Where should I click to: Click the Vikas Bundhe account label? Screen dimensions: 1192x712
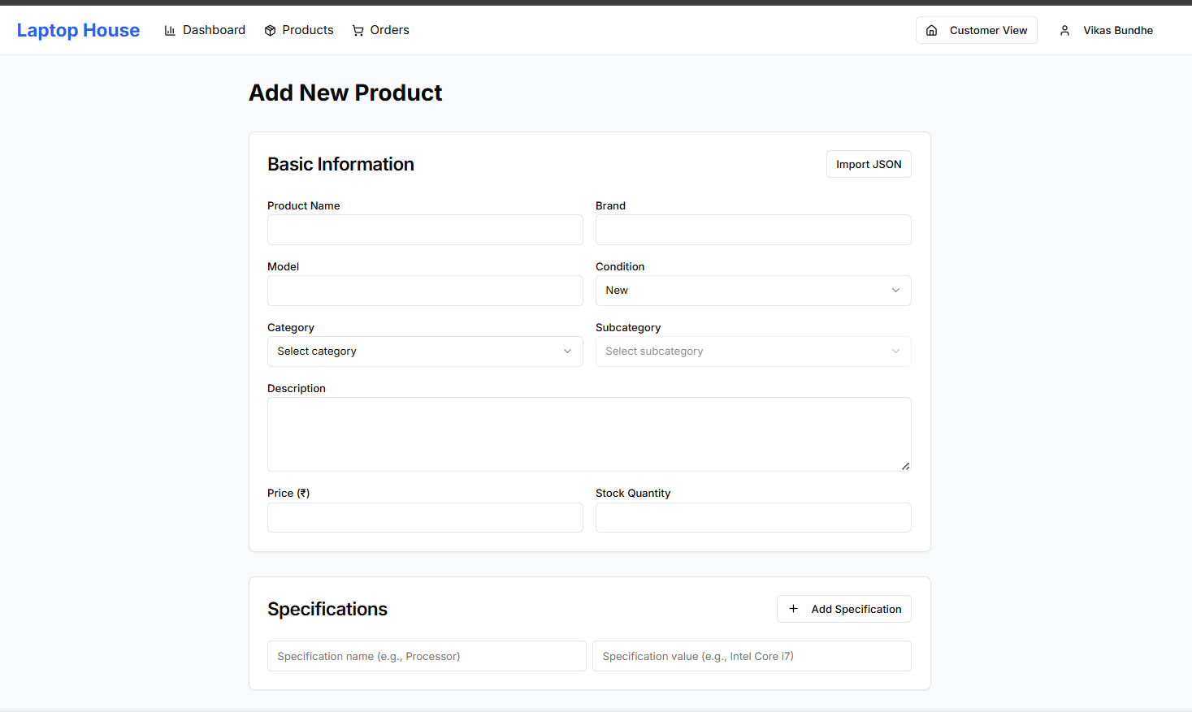tap(1118, 30)
